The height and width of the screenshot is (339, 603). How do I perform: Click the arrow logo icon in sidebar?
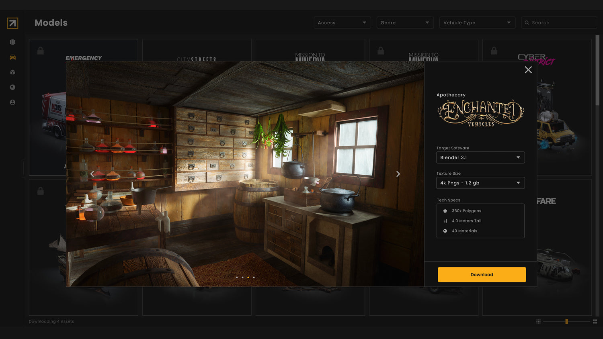(12, 23)
